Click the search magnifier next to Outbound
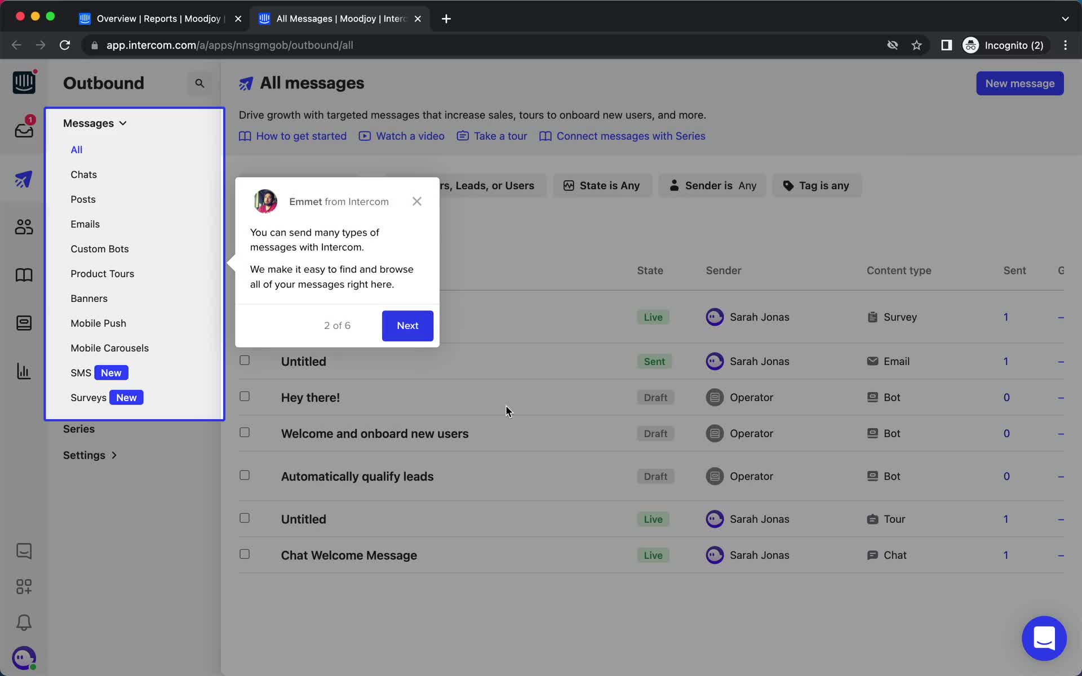The image size is (1082, 676). coord(199,83)
